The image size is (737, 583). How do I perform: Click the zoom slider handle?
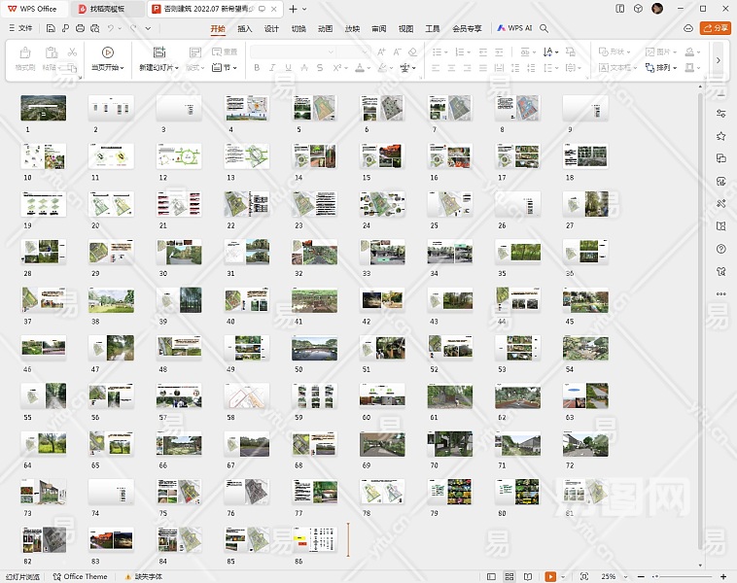[x=654, y=576]
